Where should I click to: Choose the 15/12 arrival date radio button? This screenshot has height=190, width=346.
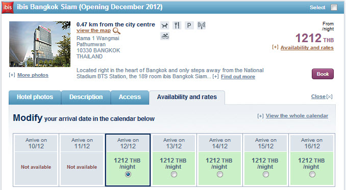click(x=266, y=174)
